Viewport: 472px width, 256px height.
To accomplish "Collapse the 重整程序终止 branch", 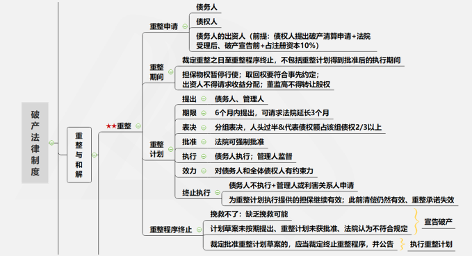I will 199,230.
